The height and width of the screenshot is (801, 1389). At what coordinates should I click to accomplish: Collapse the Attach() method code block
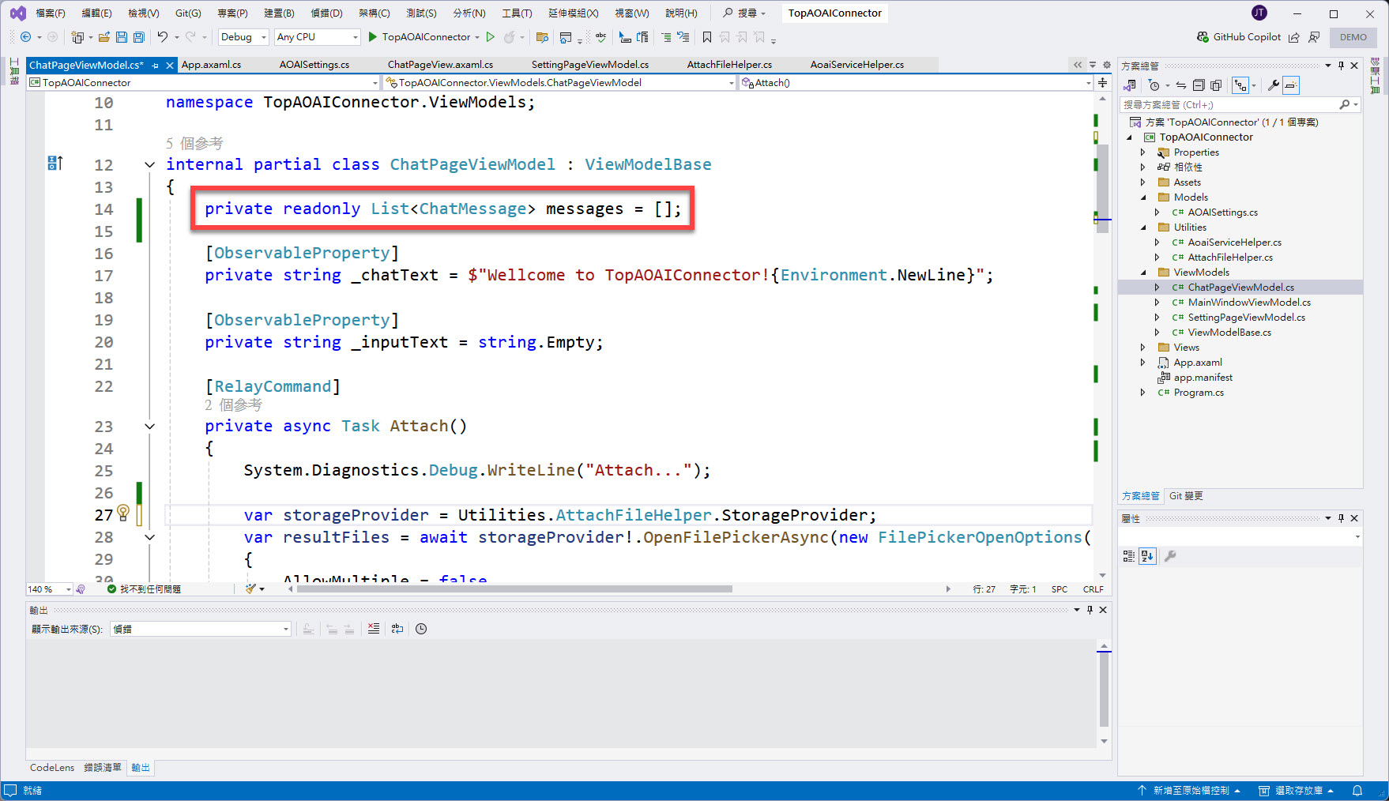[149, 427]
